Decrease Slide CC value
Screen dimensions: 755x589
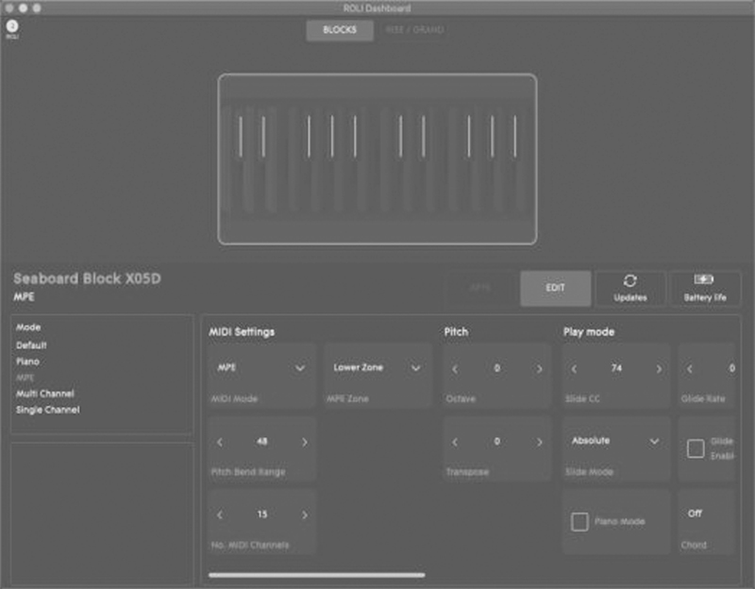tap(574, 369)
